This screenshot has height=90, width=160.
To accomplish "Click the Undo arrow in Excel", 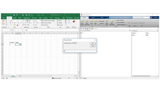I will [x=17, y=15].
